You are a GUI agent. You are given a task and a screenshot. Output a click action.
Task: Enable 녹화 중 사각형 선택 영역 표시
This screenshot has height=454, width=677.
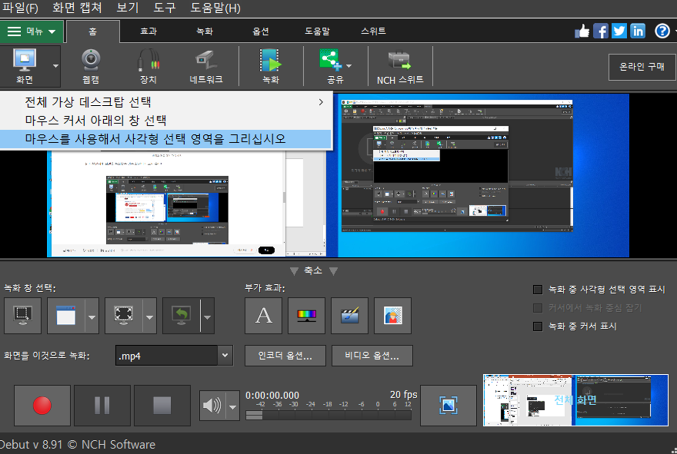pos(537,289)
